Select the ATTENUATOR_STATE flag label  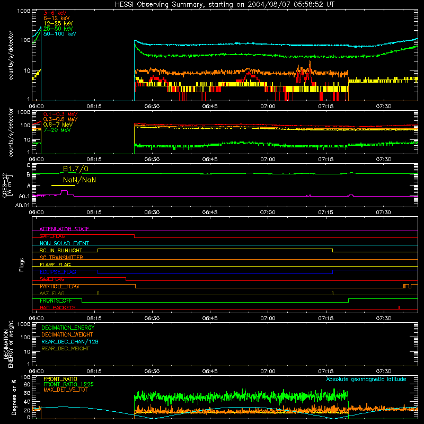pyautogui.click(x=64, y=229)
